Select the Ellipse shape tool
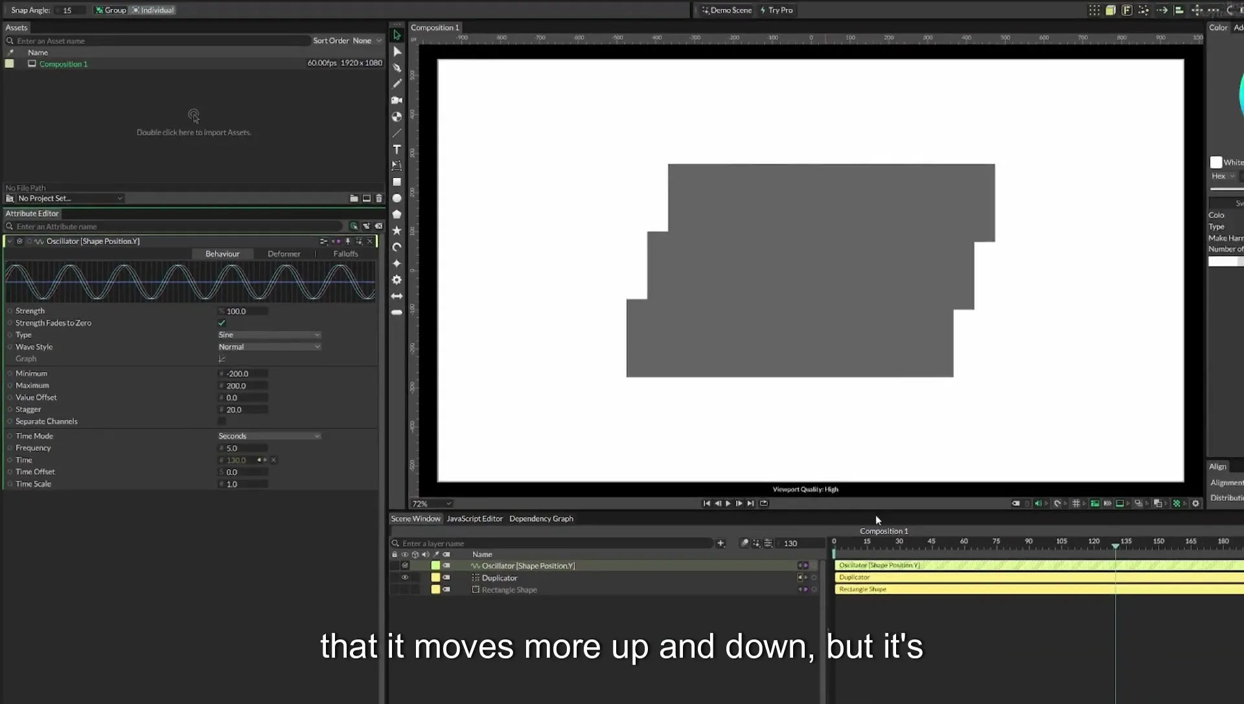The height and width of the screenshot is (704, 1244). click(x=397, y=198)
